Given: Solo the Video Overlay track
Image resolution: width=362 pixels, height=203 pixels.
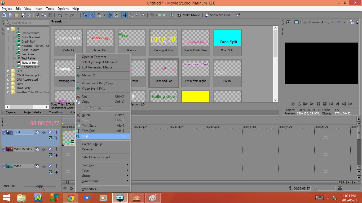Looking at the screenshot, I should tap(56, 149).
